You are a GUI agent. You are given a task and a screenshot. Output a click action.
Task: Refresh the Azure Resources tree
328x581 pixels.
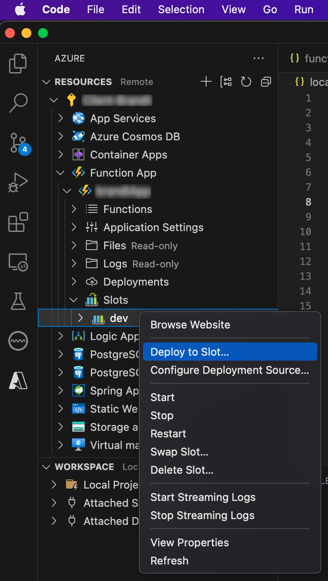[x=246, y=82]
